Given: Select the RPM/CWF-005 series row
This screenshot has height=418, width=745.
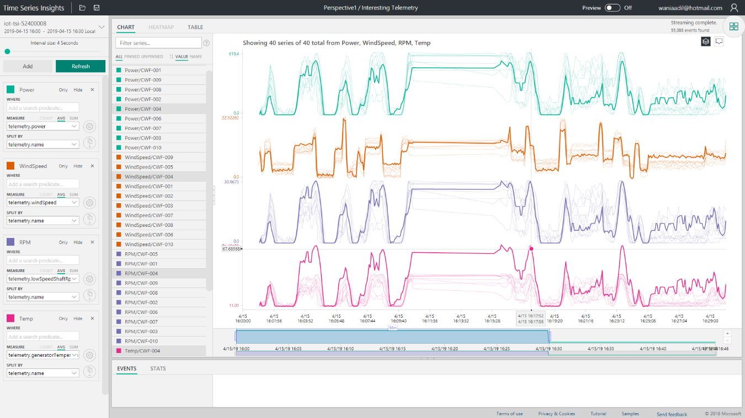Looking at the screenshot, I should [x=159, y=254].
